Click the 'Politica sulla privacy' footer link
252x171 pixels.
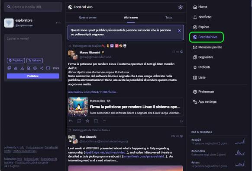[25, 151]
